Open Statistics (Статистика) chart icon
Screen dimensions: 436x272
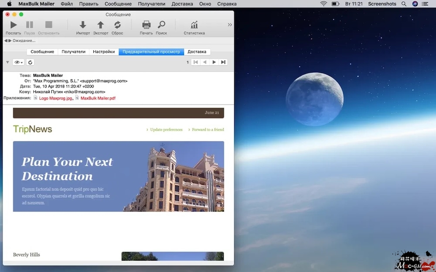click(194, 25)
